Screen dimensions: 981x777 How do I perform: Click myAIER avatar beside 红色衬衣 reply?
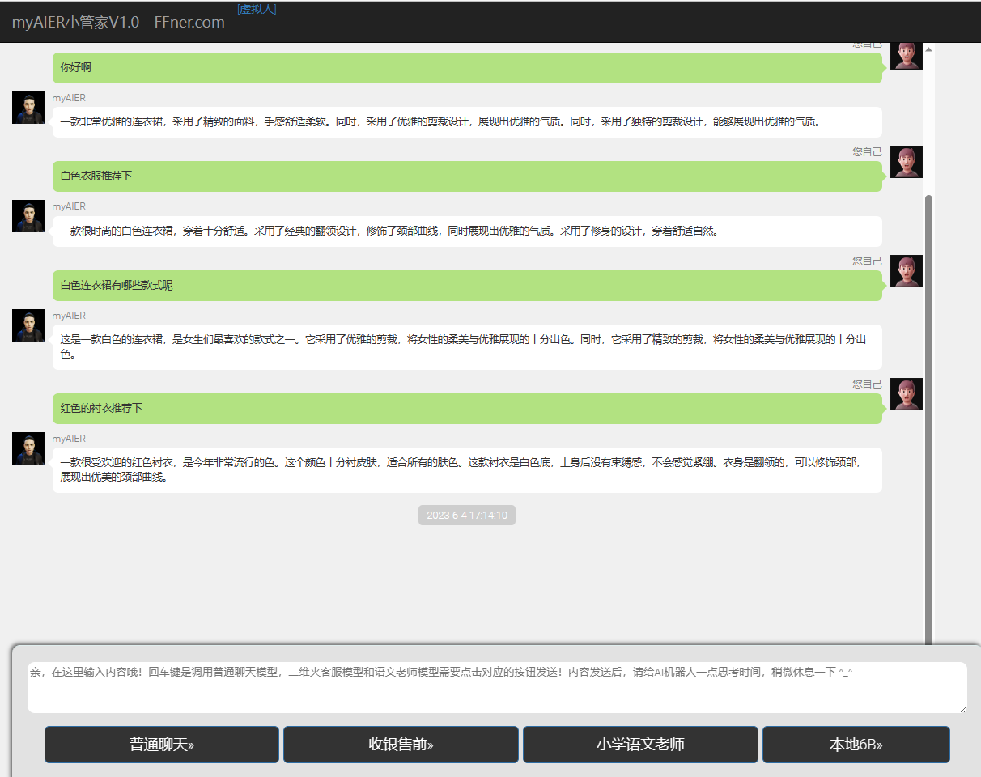28,448
